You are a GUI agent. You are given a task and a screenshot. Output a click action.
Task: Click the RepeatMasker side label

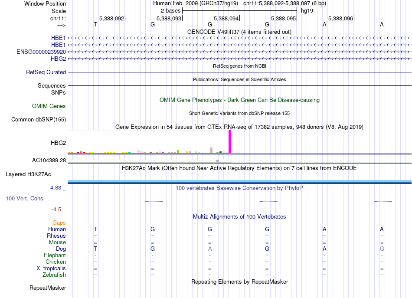coord(48,288)
